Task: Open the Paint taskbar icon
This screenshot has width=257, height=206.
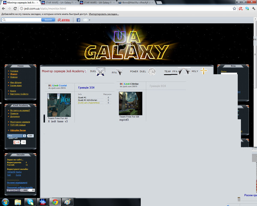Action: pos(68,202)
